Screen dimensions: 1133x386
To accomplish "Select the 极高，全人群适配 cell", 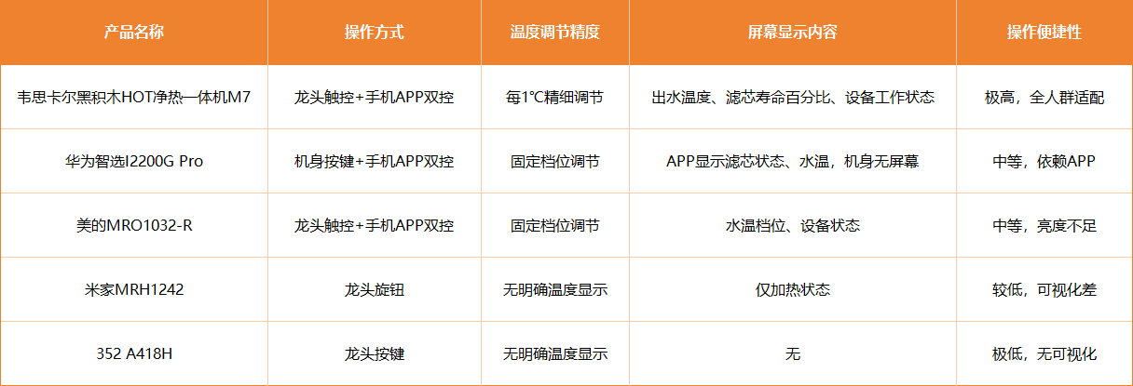I will coord(1044,97).
